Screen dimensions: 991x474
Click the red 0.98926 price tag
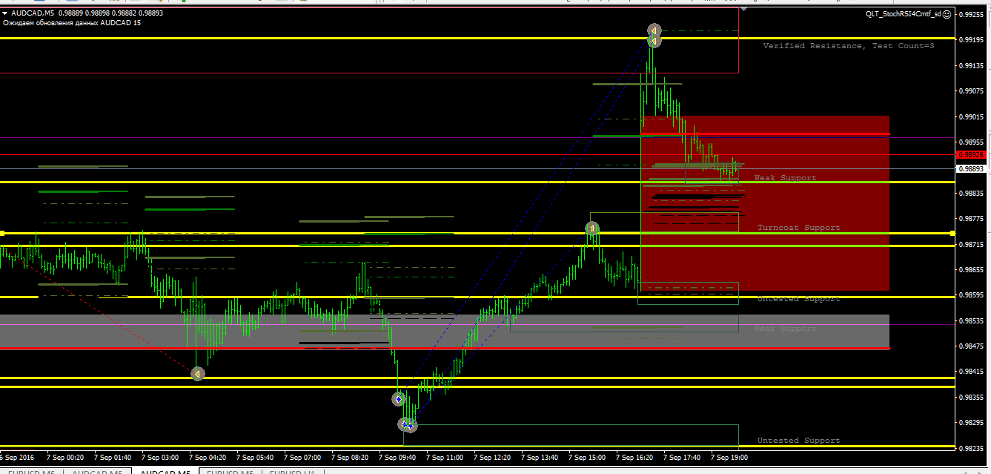pos(971,155)
